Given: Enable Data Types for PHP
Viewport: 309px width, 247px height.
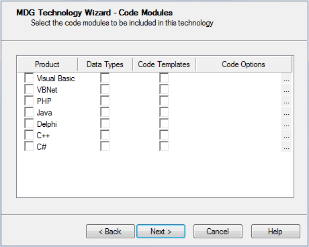Looking at the screenshot, I should 105,101.
